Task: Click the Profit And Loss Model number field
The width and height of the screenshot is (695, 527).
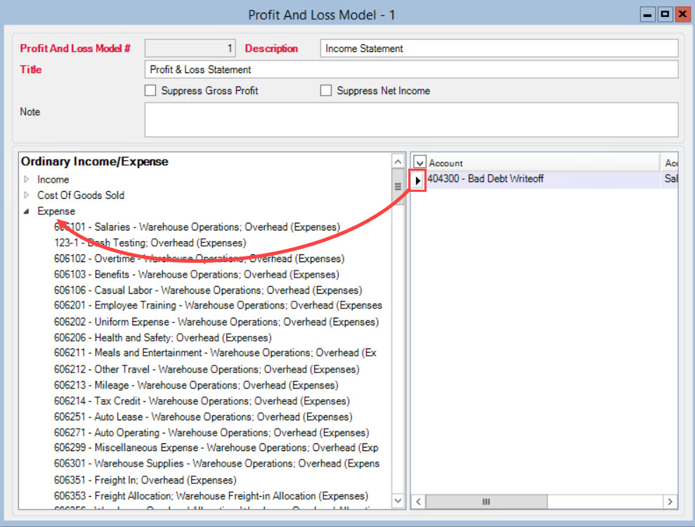Action: click(x=190, y=48)
